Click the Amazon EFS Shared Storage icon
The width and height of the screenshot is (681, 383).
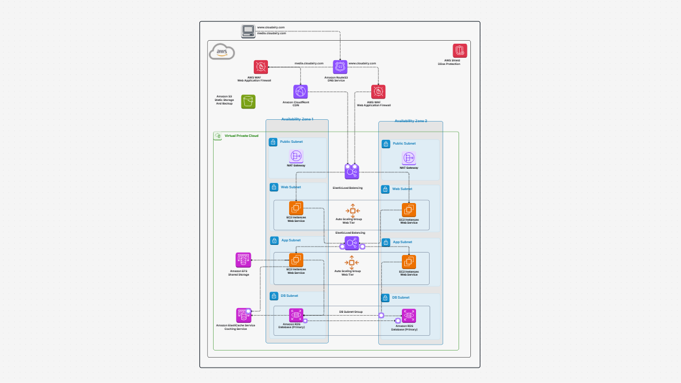pyautogui.click(x=243, y=260)
